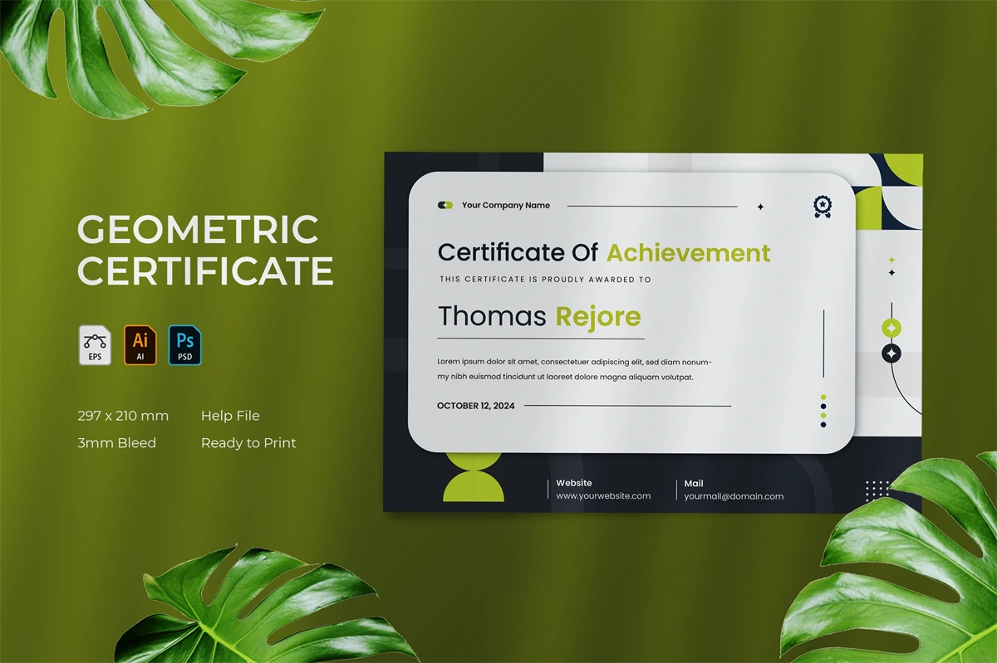Click the vertical green and dark dots
The width and height of the screenshot is (997, 663).
[823, 411]
